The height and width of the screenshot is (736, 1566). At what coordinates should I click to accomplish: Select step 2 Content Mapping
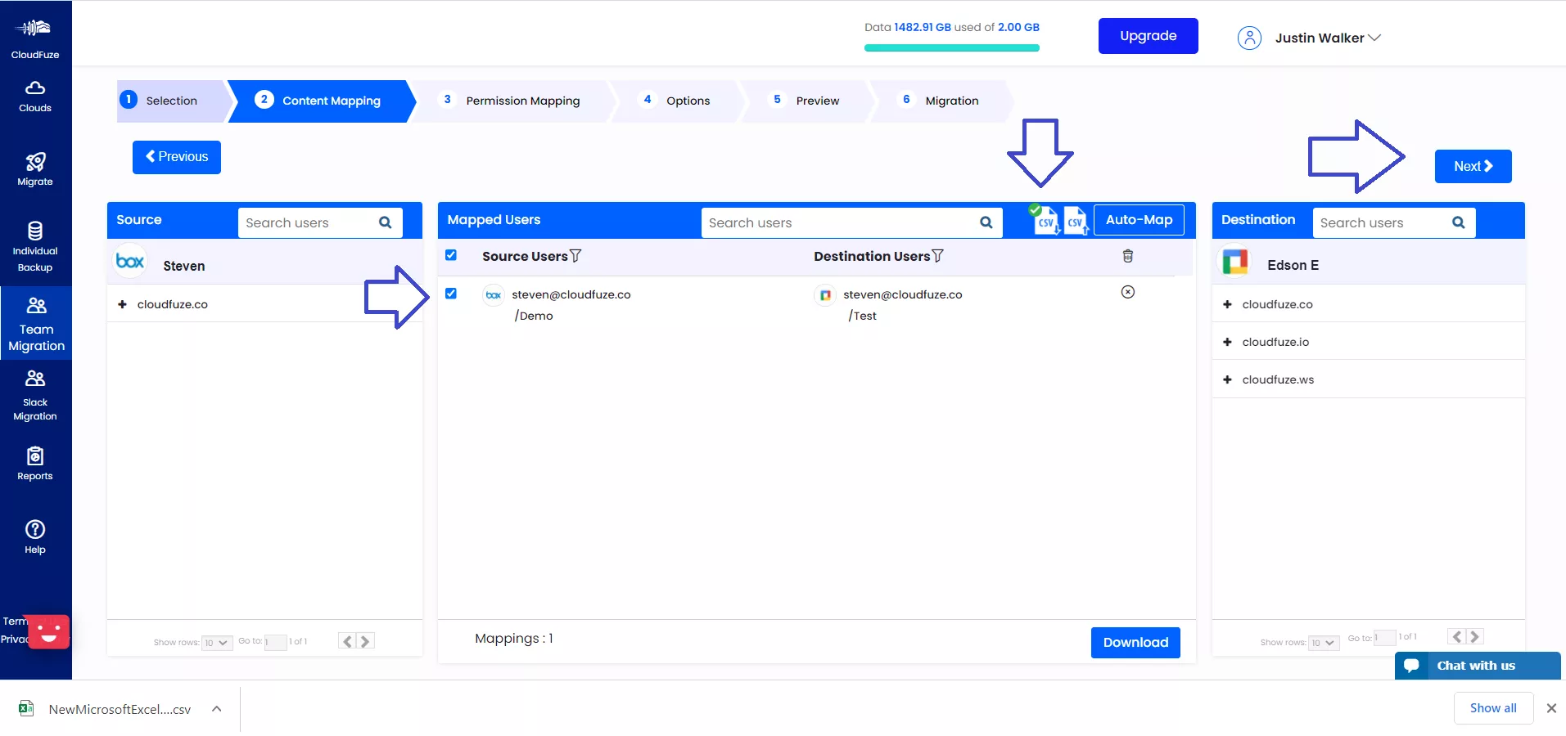pyautogui.click(x=321, y=101)
